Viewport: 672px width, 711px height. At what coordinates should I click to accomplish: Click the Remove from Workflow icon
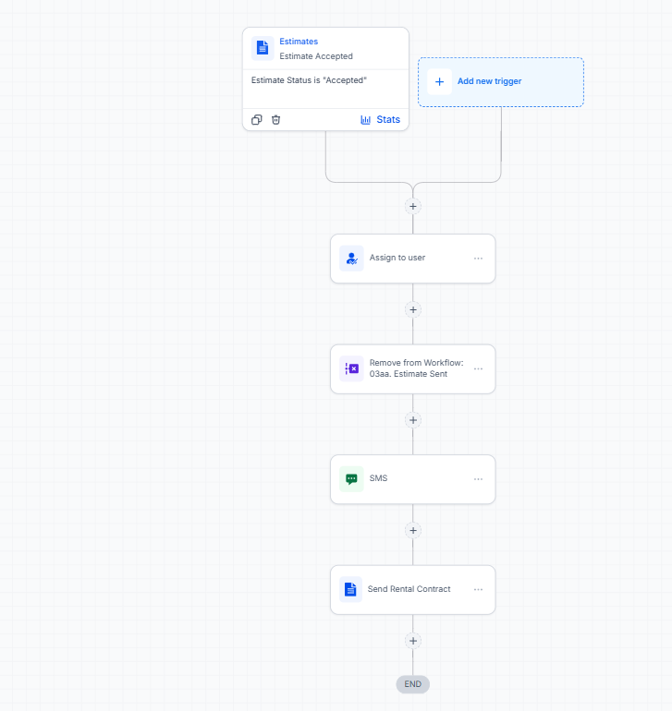click(351, 368)
